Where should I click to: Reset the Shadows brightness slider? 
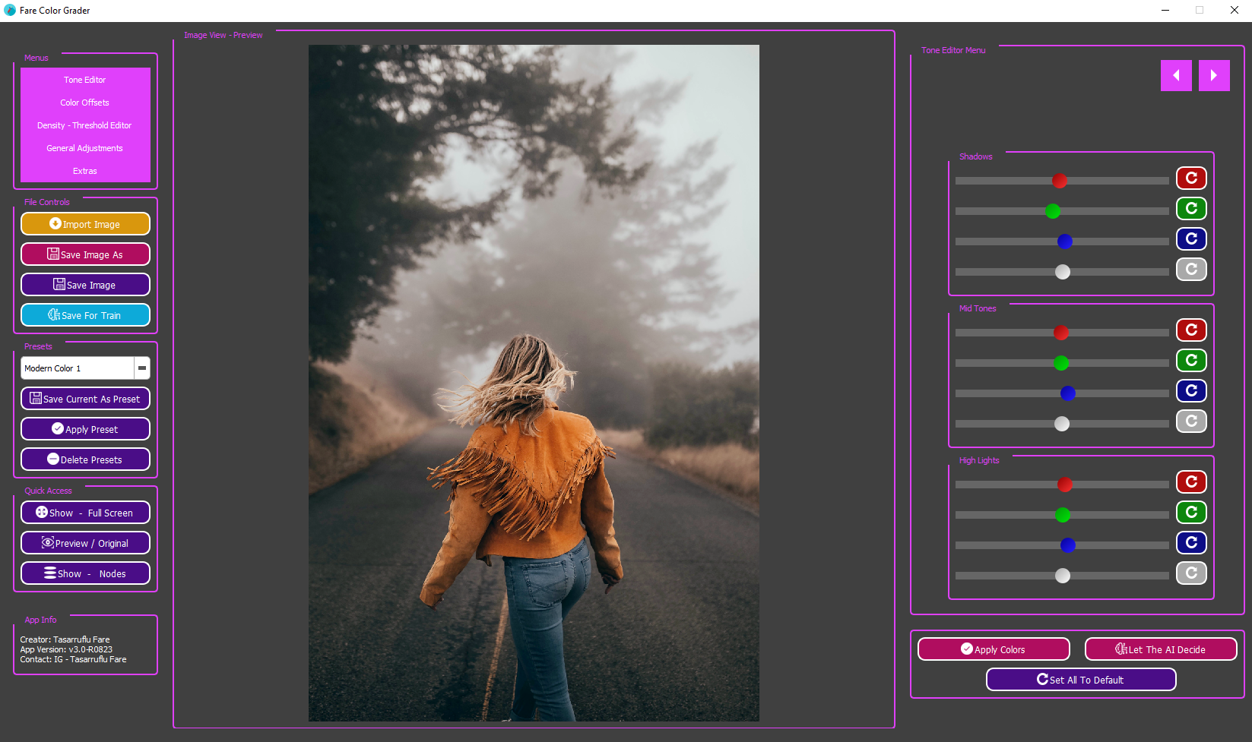tap(1191, 269)
